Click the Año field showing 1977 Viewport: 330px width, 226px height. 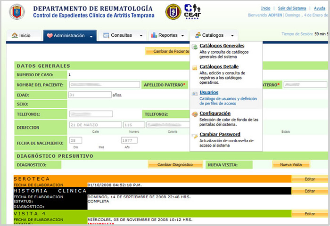tap(129, 140)
